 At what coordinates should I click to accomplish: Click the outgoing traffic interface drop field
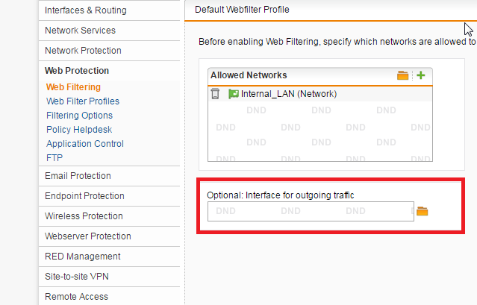311,211
